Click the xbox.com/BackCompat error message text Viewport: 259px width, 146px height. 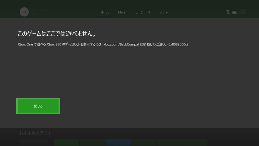tap(103, 44)
